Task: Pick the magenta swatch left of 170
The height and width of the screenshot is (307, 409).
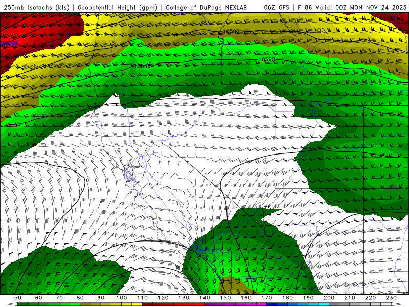Action: tap(261, 304)
